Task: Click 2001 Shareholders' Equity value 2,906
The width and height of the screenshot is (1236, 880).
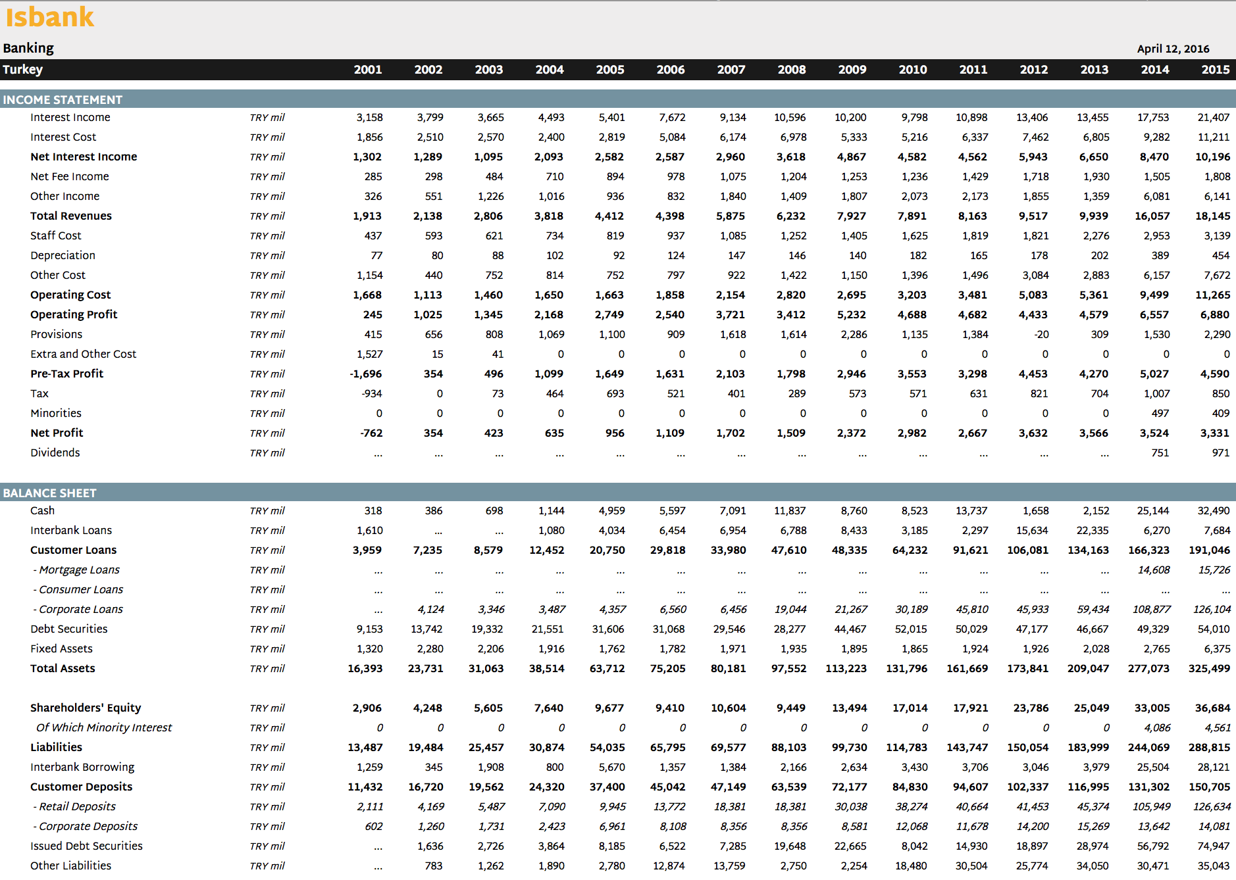Action: click(367, 708)
